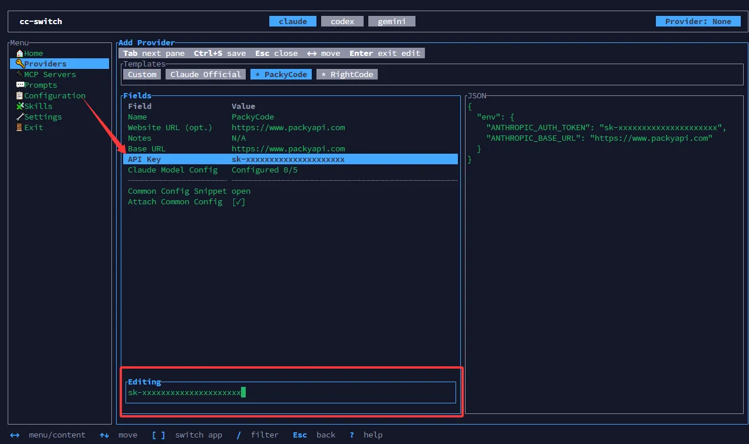Select the Claude Official template

(206, 74)
